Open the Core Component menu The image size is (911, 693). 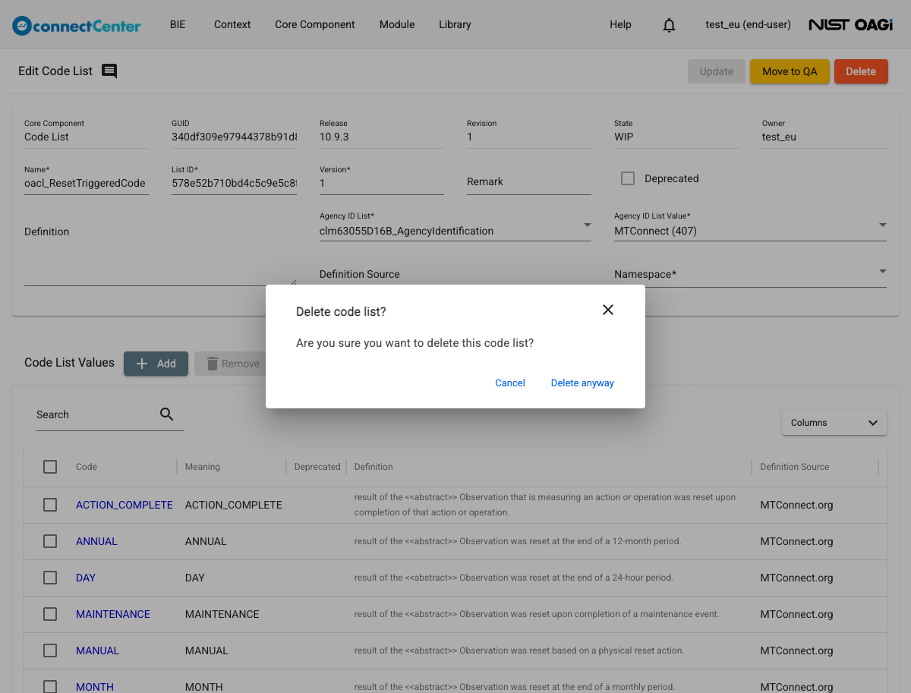click(315, 24)
